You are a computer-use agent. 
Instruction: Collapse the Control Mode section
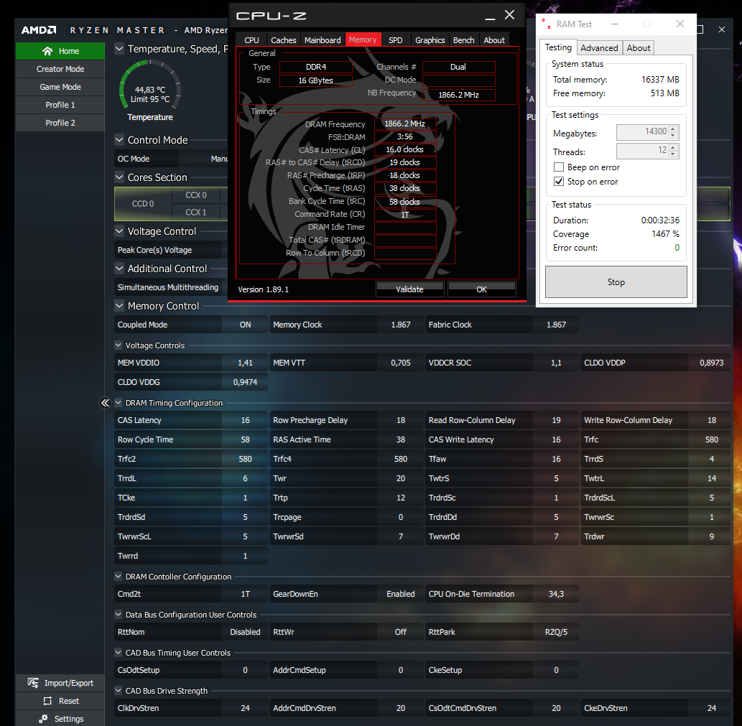(x=119, y=139)
